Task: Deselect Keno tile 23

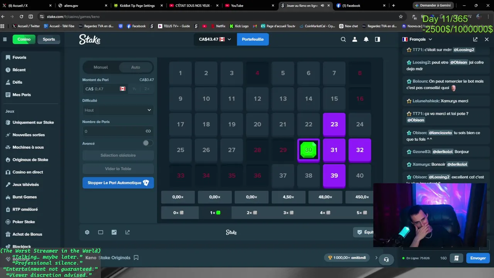Action: [x=334, y=124]
